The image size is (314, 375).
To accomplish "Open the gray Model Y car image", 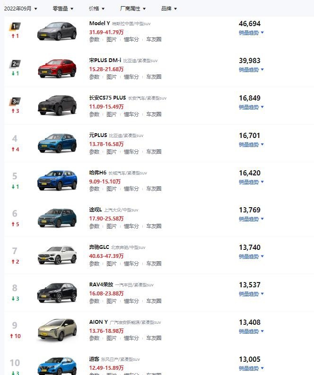I will (x=57, y=31).
